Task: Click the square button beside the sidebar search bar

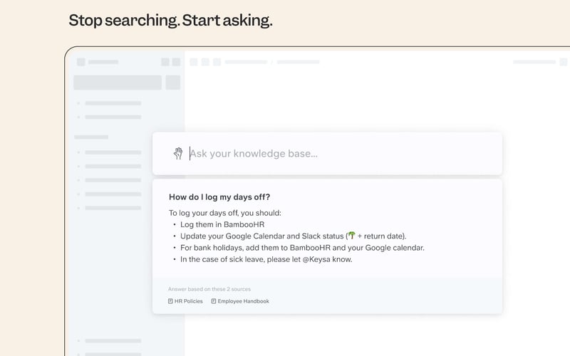Action: pos(172,83)
